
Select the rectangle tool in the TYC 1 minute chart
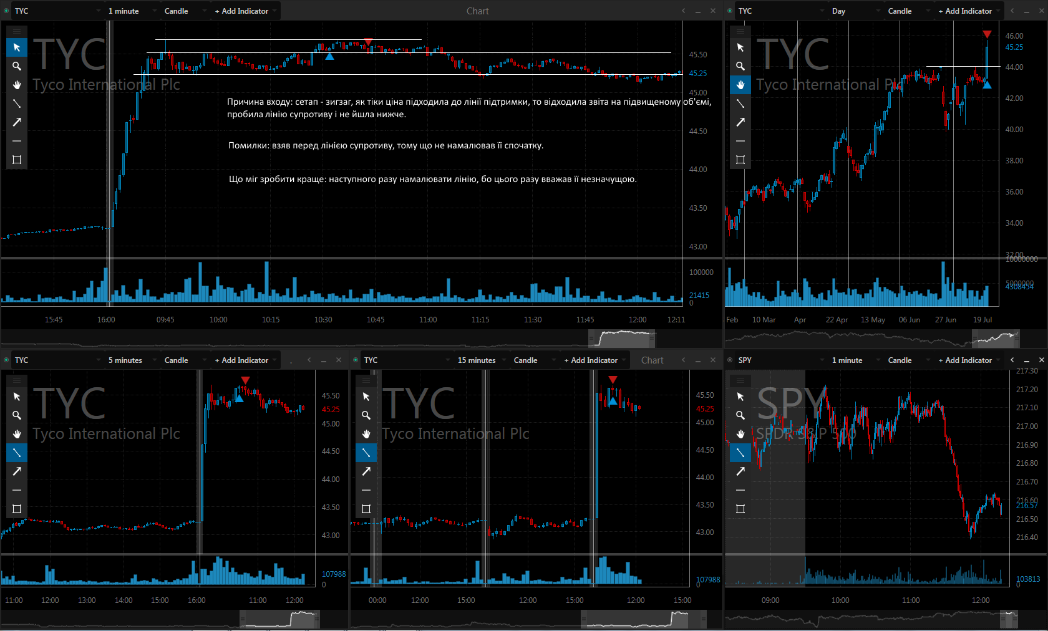(x=17, y=160)
